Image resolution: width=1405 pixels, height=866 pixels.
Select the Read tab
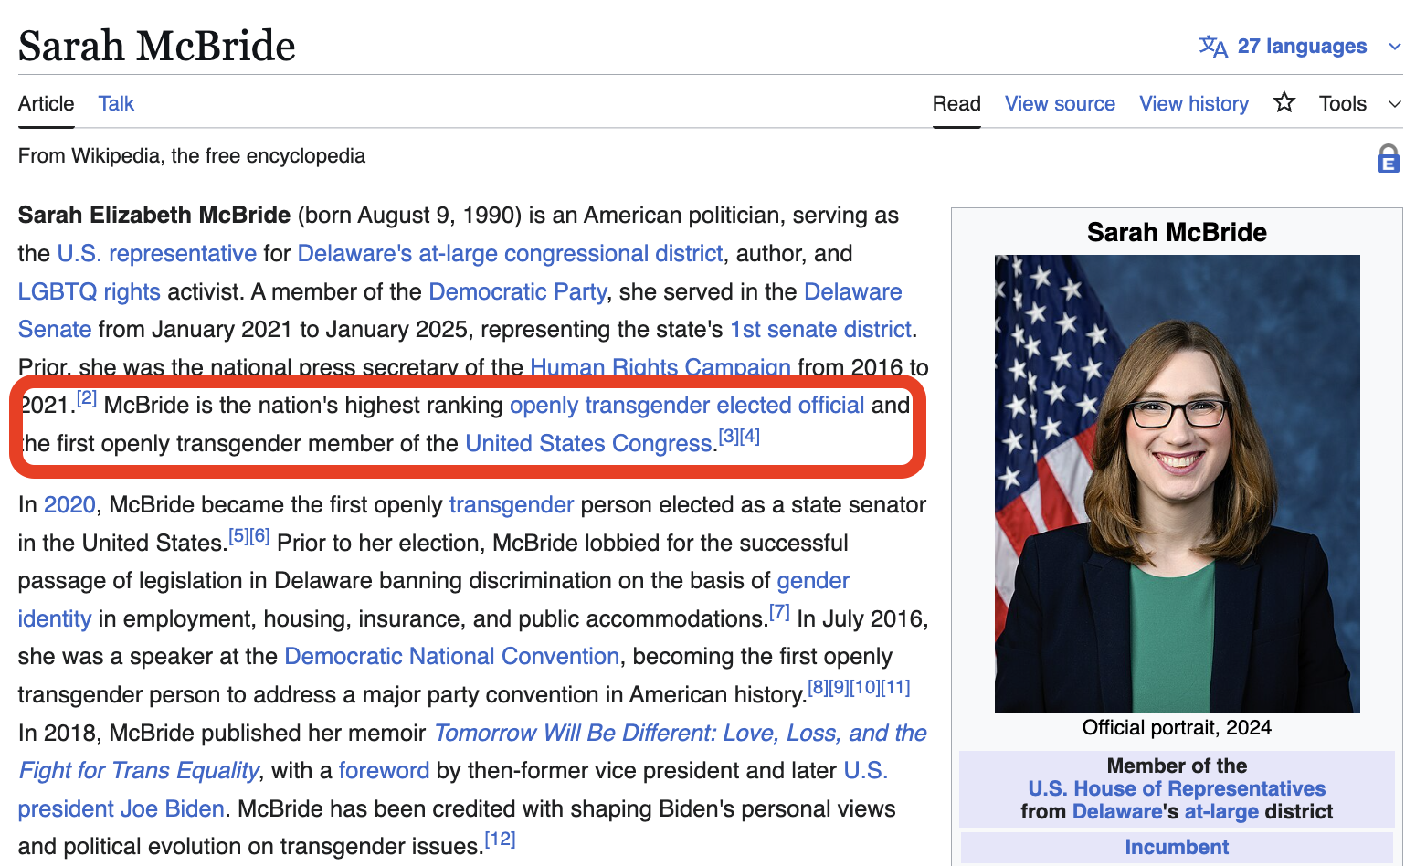[x=956, y=103]
